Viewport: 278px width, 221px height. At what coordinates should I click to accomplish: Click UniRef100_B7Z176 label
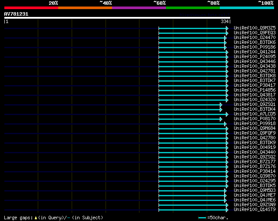pyautogui.click(x=255, y=167)
